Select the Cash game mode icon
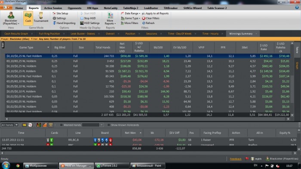Viewport: 301px width, 169px height. pyautogui.click(x=28, y=18)
